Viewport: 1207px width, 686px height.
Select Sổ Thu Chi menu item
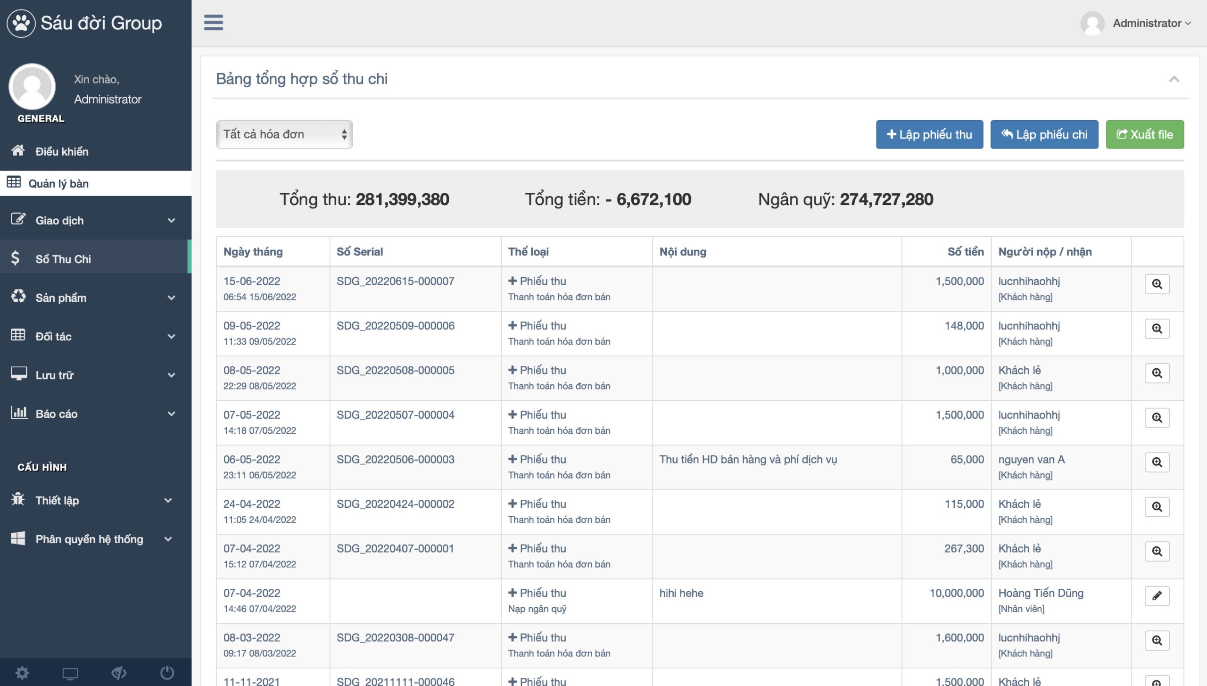[x=63, y=259]
